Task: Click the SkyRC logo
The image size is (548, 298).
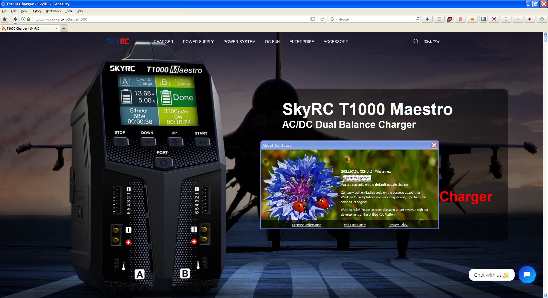Action: pyautogui.click(x=118, y=41)
